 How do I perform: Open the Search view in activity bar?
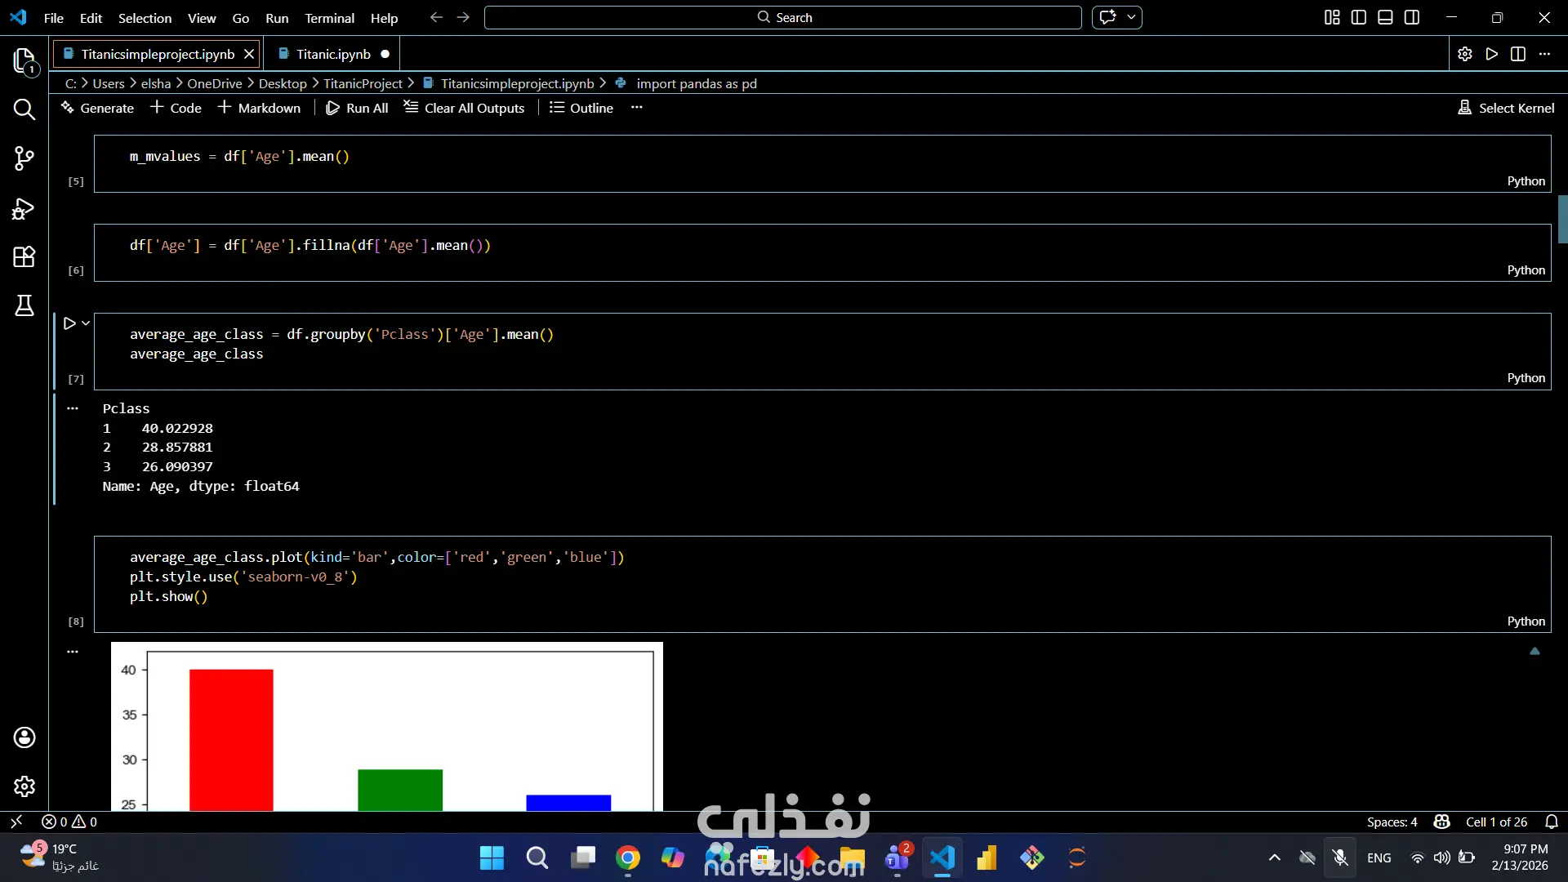(x=24, y=109)
